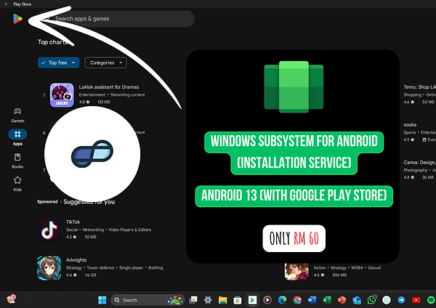Viewport: 436px width, 308px height.
Task: Open the round media player taskbar icon
Action: (267, 300)
